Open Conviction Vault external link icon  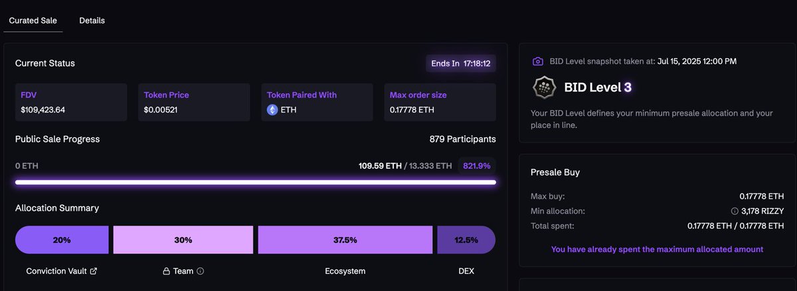pyautogui.click(x=94, y=271)
